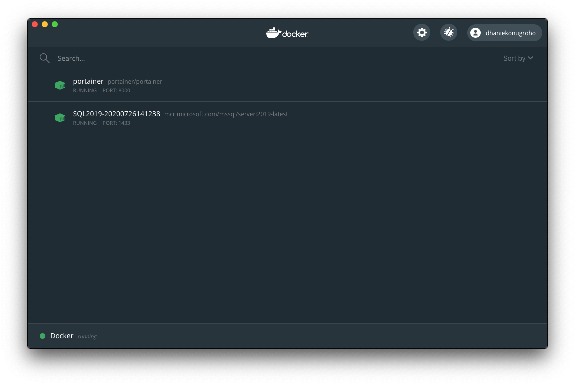Viewport: 575px width, 385px height.
Task: Open Docker settings via the gear icon
Action: pyautogui.click(x=422, y=33)
